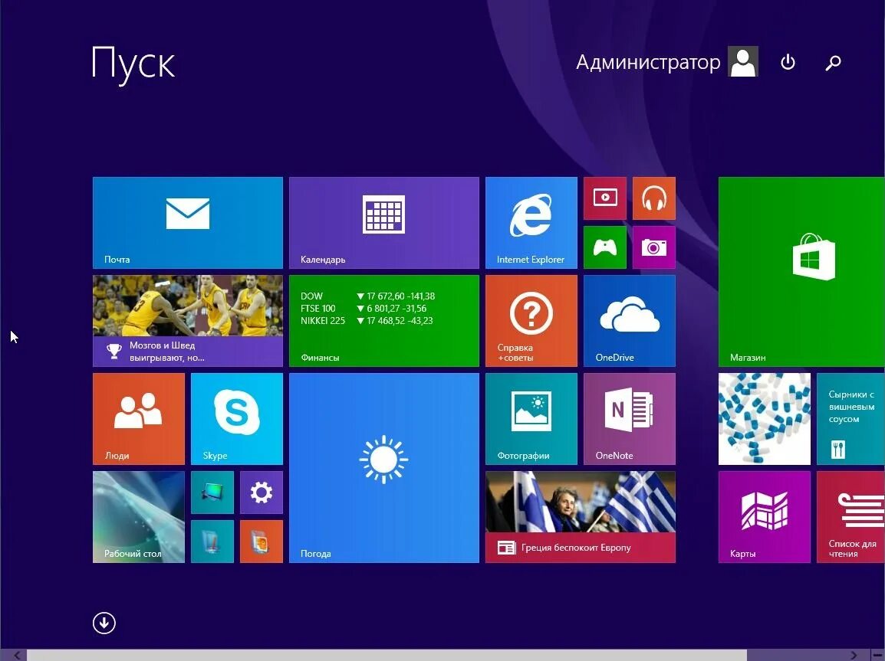The image size is (885, 661).
Task: Open the Финансы finance tile
Action: click(383, 321)
